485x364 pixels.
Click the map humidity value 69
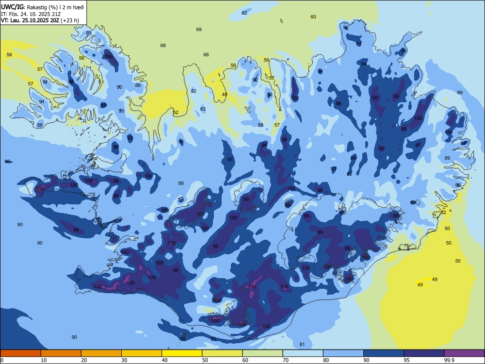199,30
